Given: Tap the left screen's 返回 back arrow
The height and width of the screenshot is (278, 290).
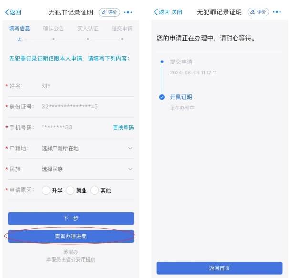Looking at the screenshot, I should tap(13, 12).
